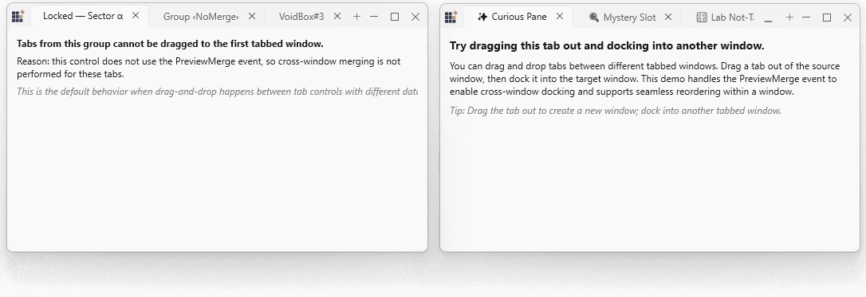
Task: Minimize the Curious Pane window
Action: (806, 17)
